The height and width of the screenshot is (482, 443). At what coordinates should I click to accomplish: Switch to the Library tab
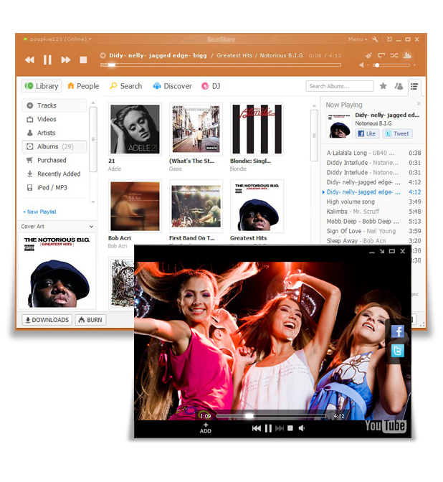coord(42,86)
